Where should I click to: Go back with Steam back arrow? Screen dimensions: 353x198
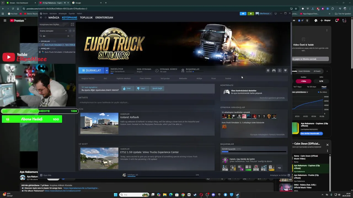[x=41, y=18]
